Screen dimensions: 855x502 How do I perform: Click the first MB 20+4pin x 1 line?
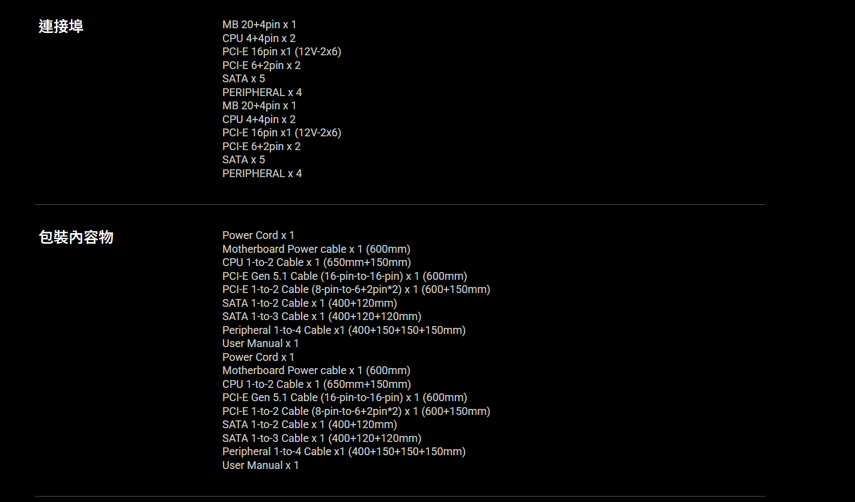pyautogui.click(x=259, y=25)
